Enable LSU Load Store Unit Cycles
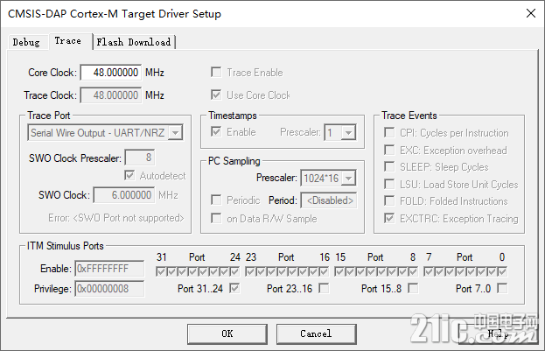 [x=389, y=184]
